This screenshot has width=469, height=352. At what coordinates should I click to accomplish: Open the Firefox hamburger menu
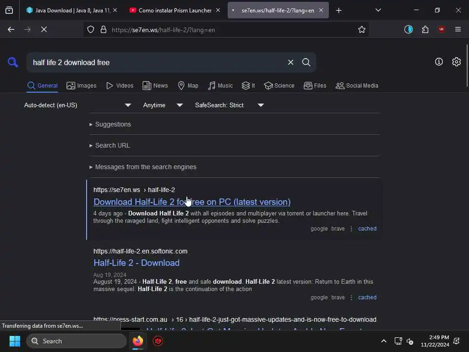(x=458, y=29)
